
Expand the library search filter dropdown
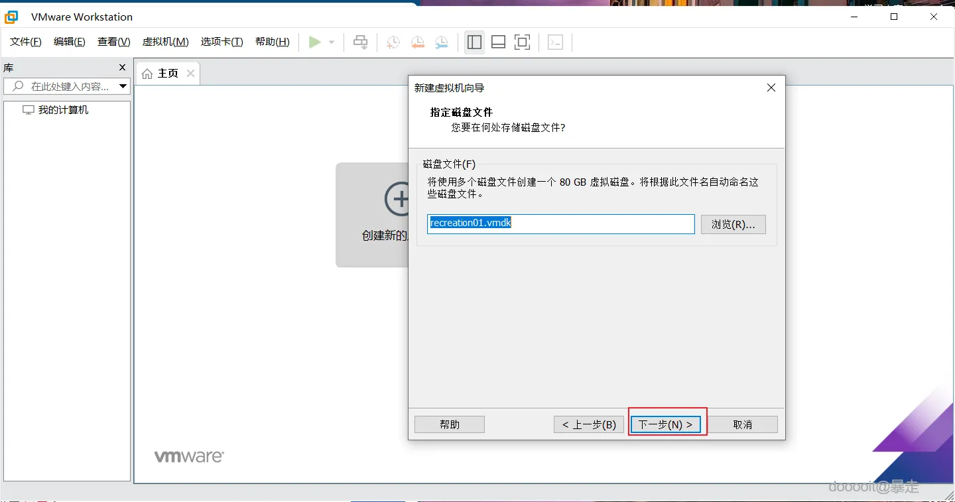(123, 86)
